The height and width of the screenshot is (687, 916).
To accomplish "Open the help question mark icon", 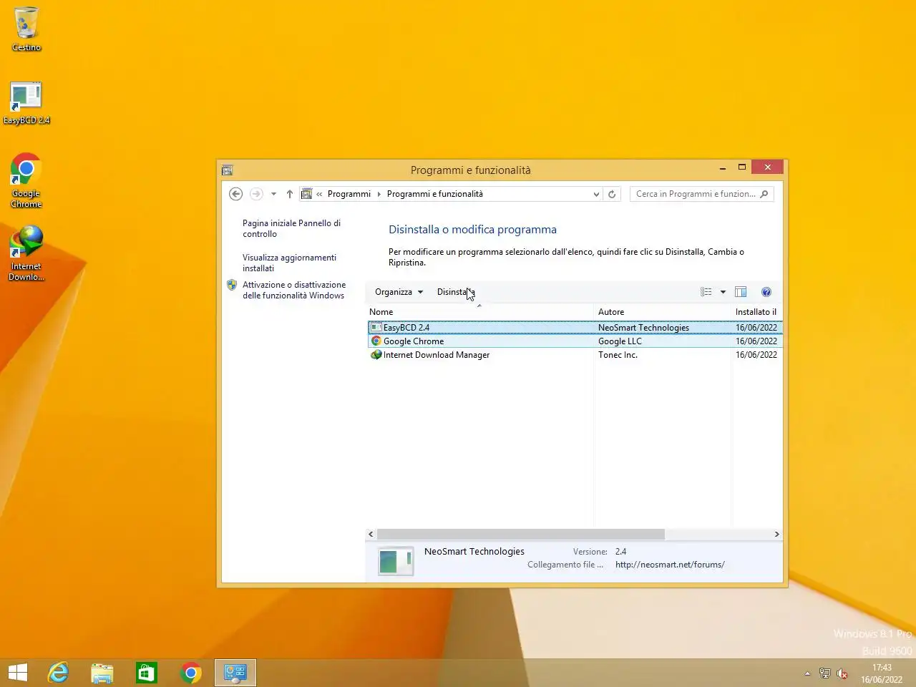I will pos(766,292).
